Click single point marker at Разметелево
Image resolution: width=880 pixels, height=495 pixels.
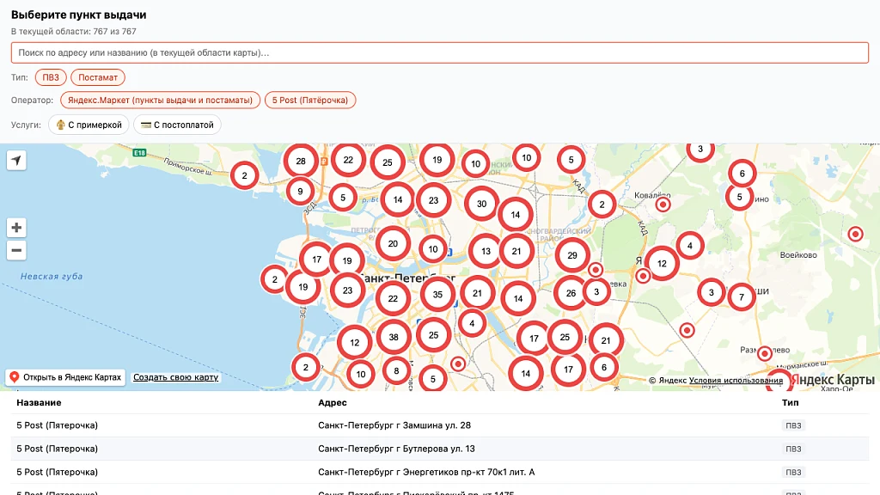764,353
